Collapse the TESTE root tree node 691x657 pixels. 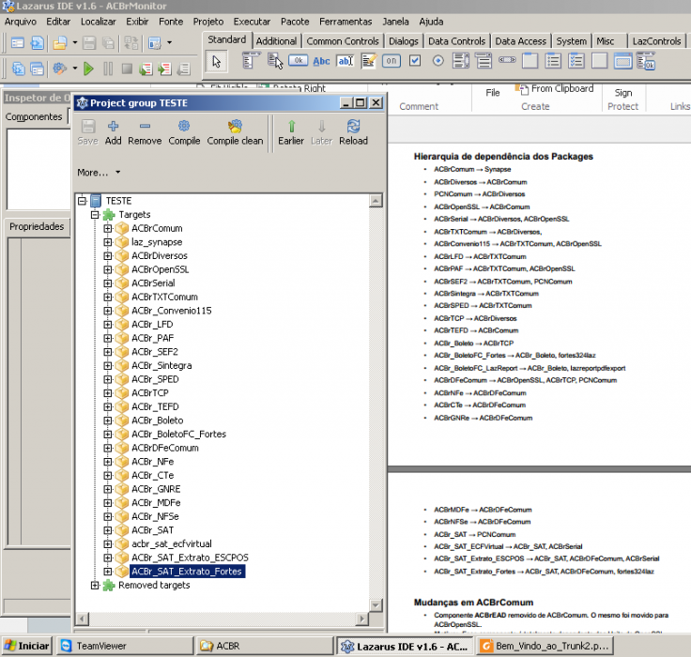pyautogui.click(x=82, y=201)
